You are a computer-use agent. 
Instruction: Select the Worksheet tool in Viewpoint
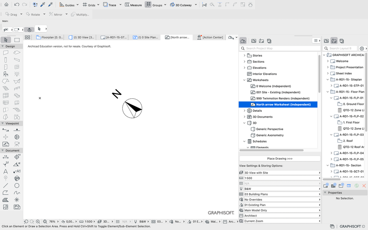[6, 144]
